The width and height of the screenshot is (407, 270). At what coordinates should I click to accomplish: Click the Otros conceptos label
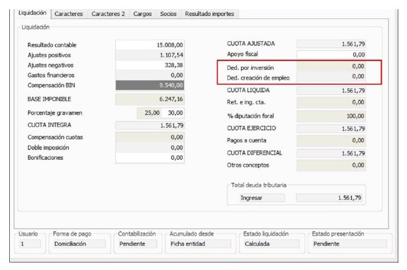(x=248, y=165)
